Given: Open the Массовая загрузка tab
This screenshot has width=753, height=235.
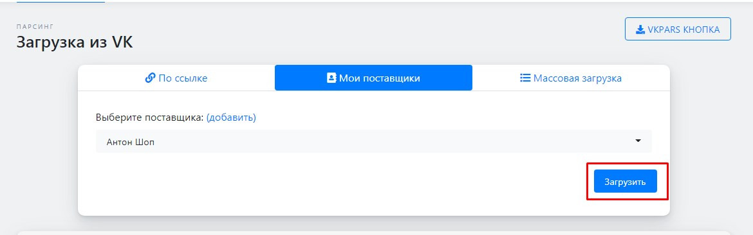Looking at the screenshot, I should (571, 78).
